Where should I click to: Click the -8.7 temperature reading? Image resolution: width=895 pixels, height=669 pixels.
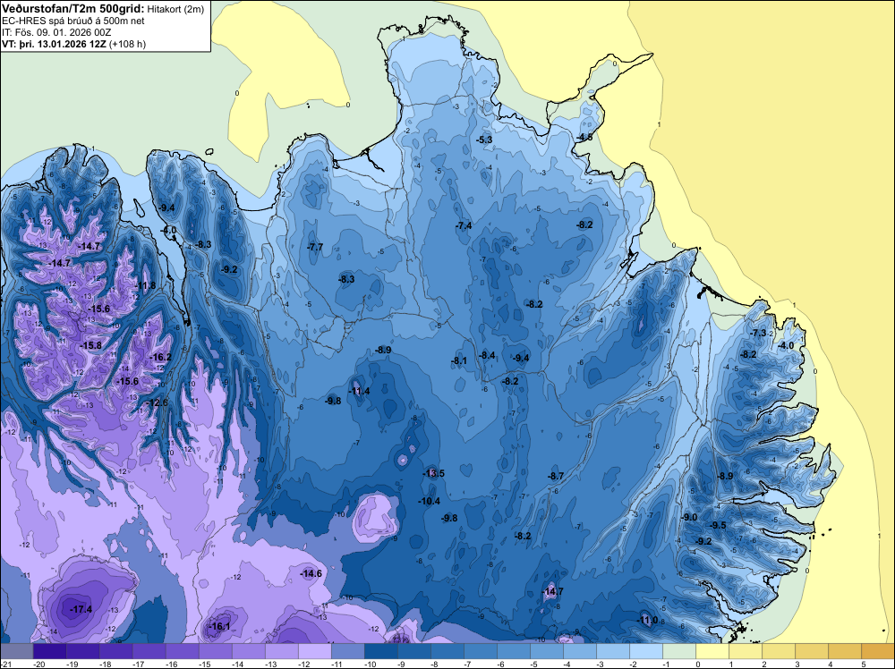556,476
